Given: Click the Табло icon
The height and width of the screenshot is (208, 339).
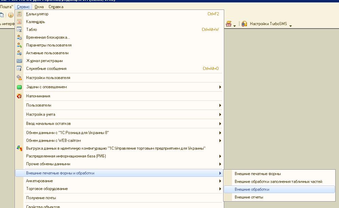Looking at the screenshot, I should pyautogui.click(x=19, y=30).
